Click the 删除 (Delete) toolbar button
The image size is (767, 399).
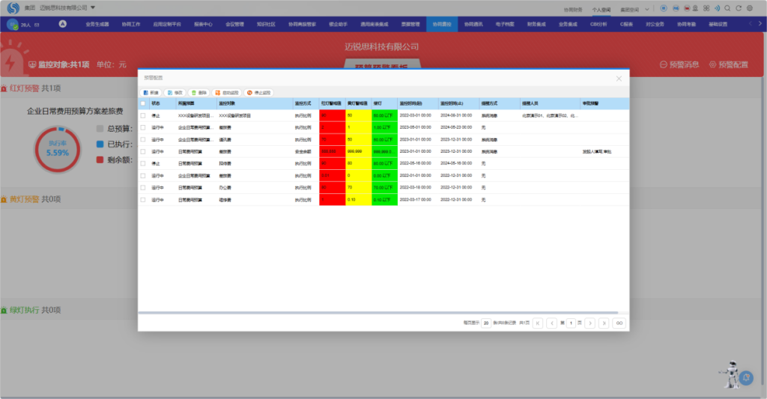pos(199,93)
